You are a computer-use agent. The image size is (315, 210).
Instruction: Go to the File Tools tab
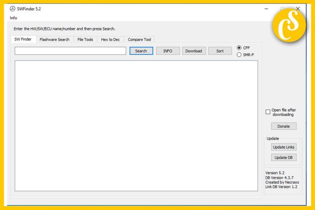[85, 40]
